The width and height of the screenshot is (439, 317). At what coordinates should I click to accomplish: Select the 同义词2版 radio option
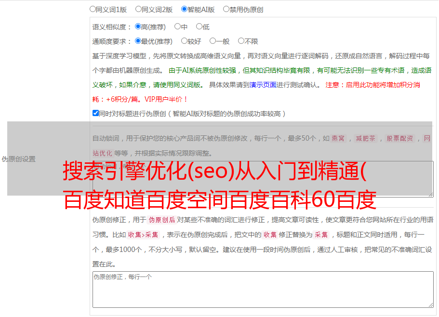tap(138, 9)
